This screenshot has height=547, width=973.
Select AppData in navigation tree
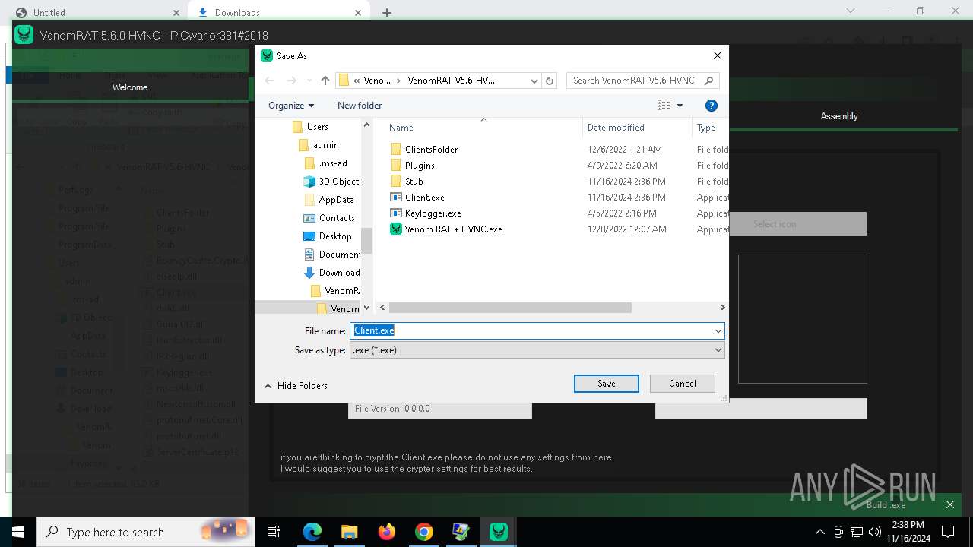(336, 200)
